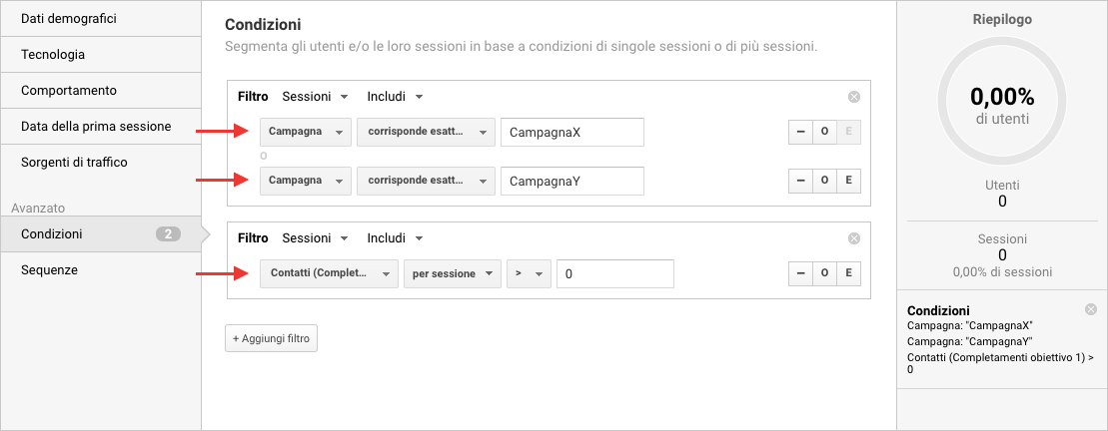
Task: Open the greater-than operator dropdown
Action: pos(529,273)
